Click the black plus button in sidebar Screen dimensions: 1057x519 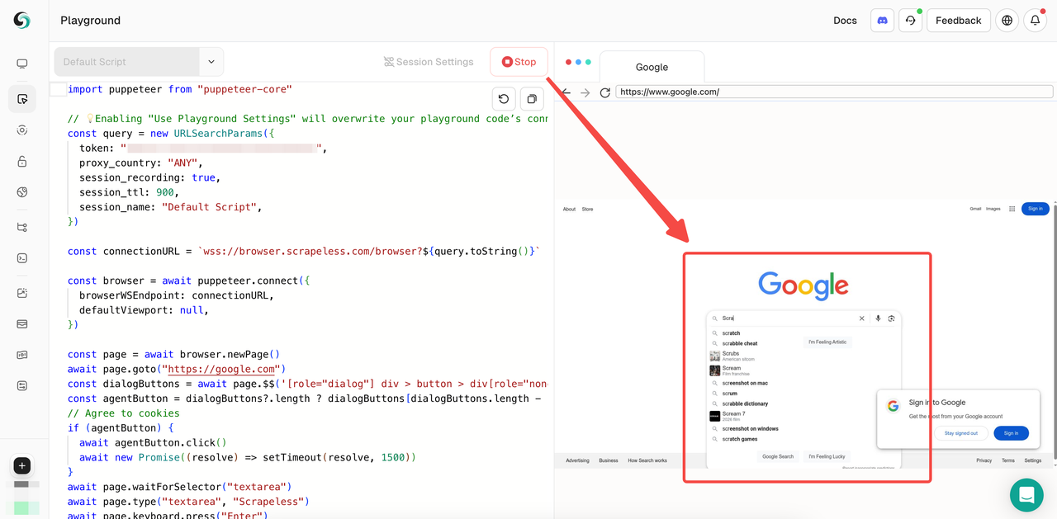coord(22,465)
